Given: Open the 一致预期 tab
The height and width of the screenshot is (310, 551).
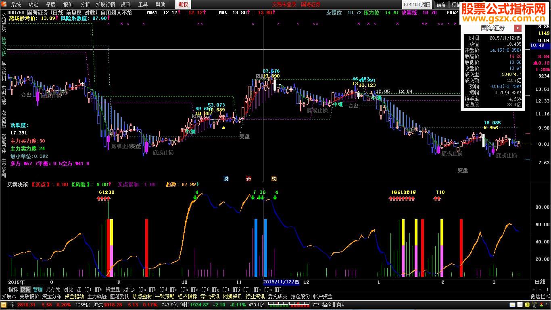Looking at the screenshot, I should click(165, 296).
